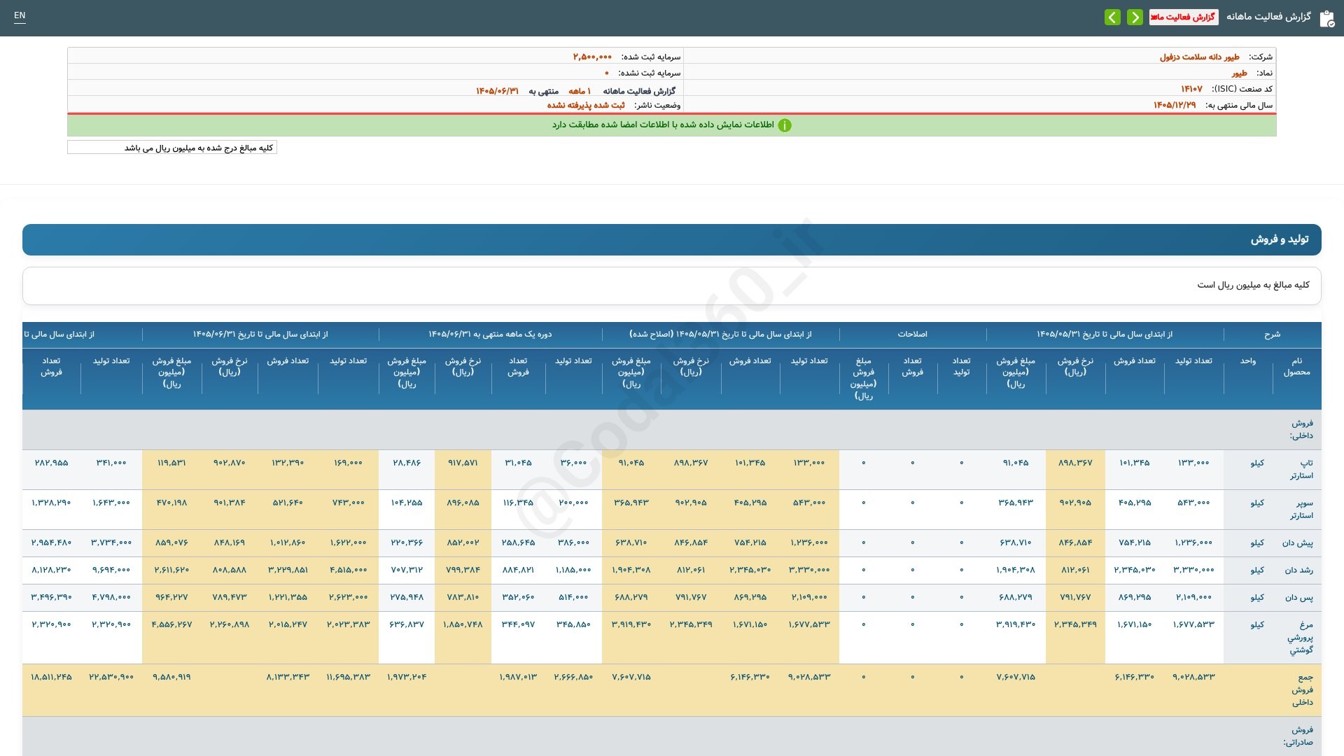Go to previous report with left arrow button
Screen dimensions: 1344x756
pyautogui.click(x=1112, y=17)
